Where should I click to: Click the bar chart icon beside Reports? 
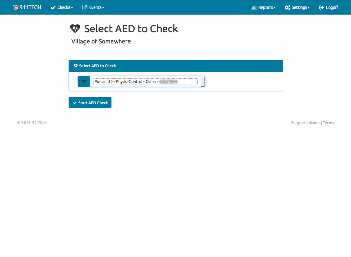[x=254, y=7]
